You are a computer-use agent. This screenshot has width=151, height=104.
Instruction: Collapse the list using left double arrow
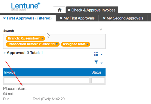pos(4,53)
